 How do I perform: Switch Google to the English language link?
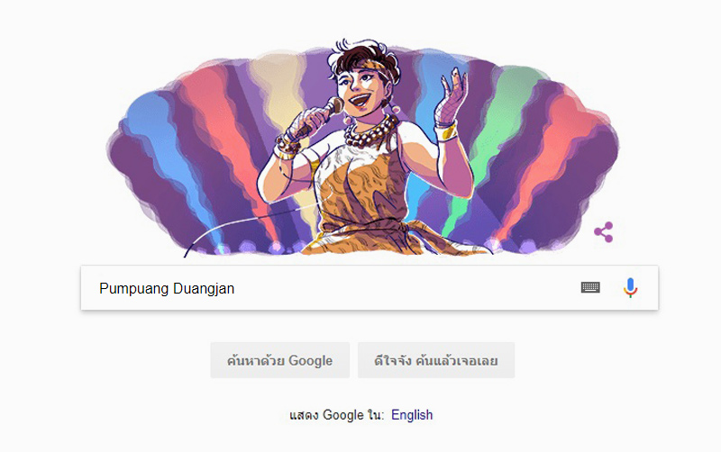tap(412, 415)
